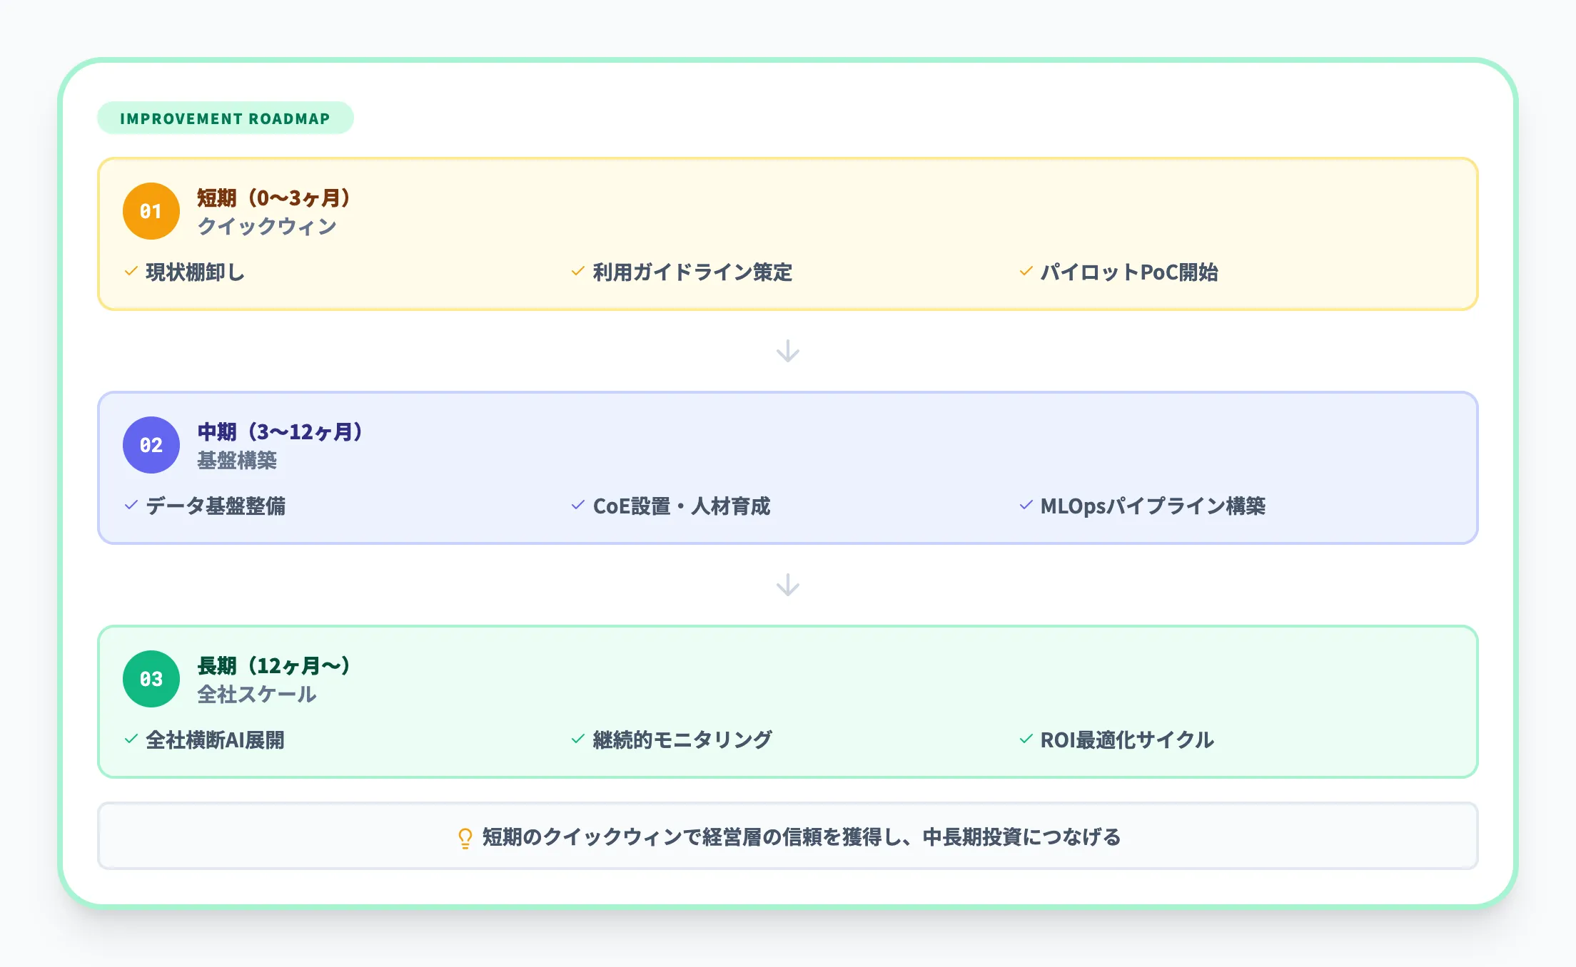The image size is (1576, 967).
Task: Click the green 03 circle color swatch
Action: 151,678
